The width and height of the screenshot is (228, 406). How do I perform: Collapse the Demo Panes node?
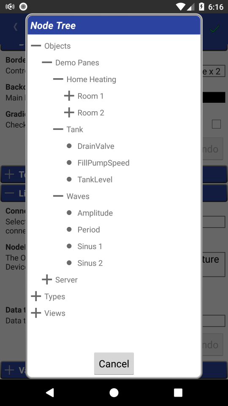coord(47,63)
